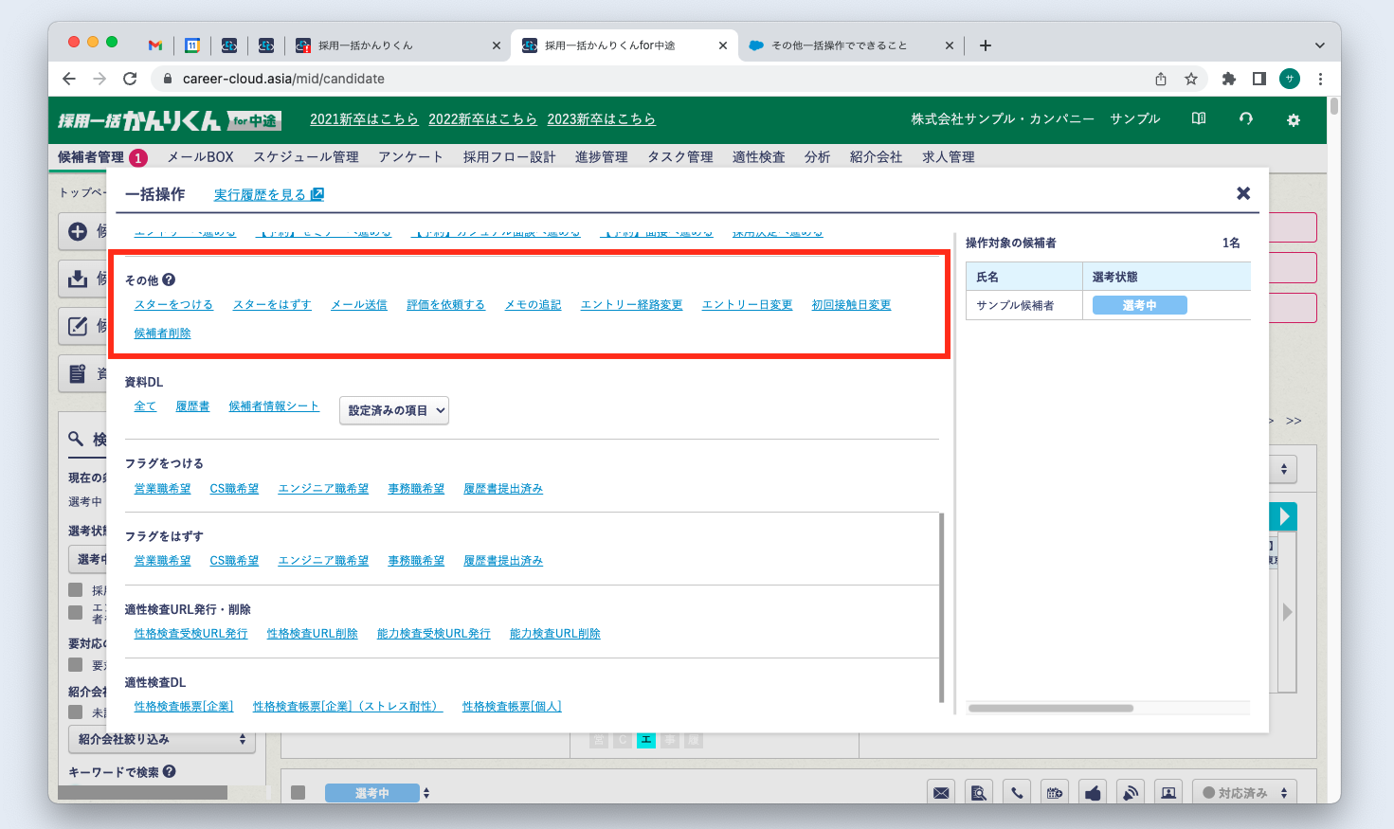1394x829 pixels.
Task: Toggle the 紹介会社 filter checkbox in sidebar
Action: pyautogui.click(x=76, y=712)
